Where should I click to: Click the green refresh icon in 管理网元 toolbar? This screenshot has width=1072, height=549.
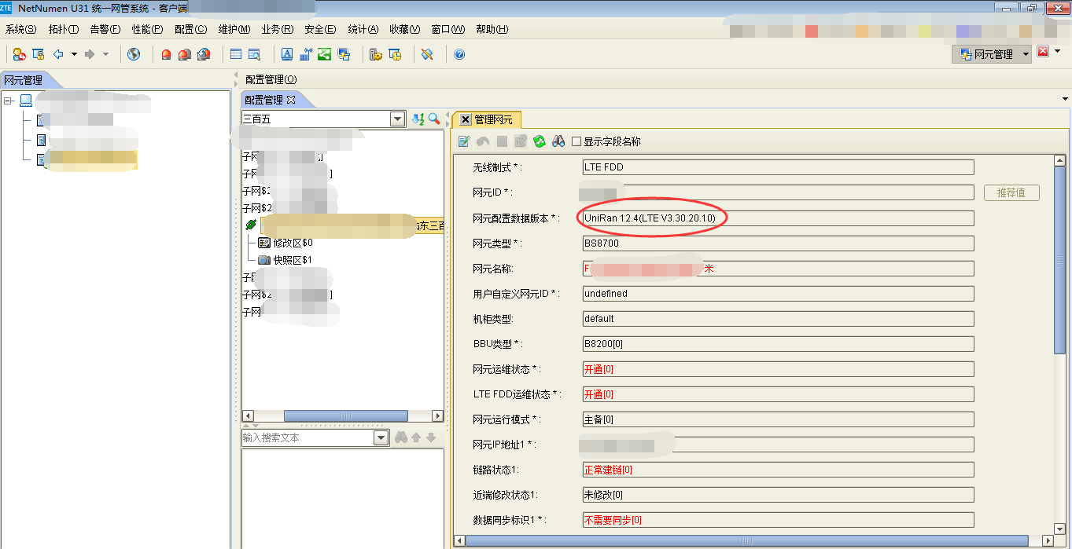540,141
